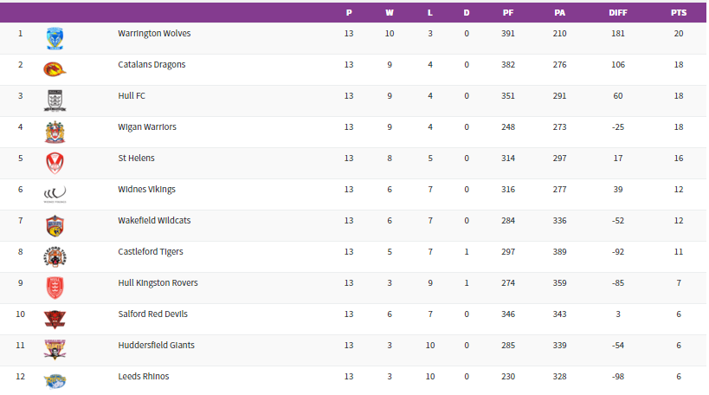Click the Salford Red Devils logo
709x395 pixels.
(55, 319)
